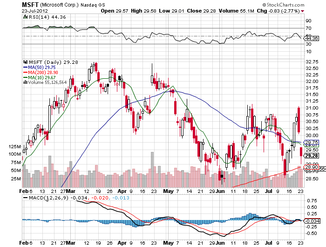This screenshot has height=247, width=326.
Task: Click the 100M label on the volume axis
Action: tap(14, 154)
